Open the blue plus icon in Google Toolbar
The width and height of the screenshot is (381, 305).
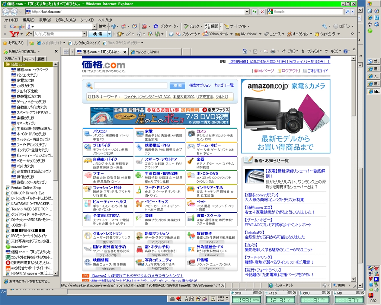tap(113, 26)
